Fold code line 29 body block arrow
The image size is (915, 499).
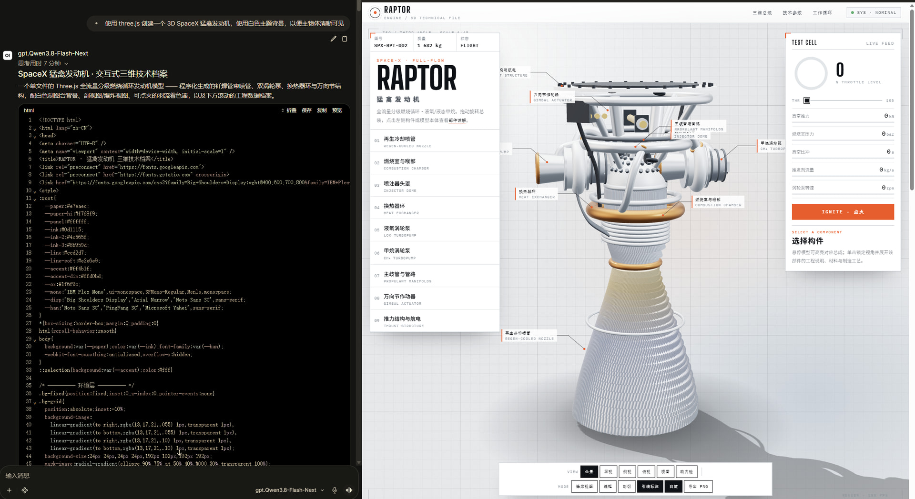point(35,339)
